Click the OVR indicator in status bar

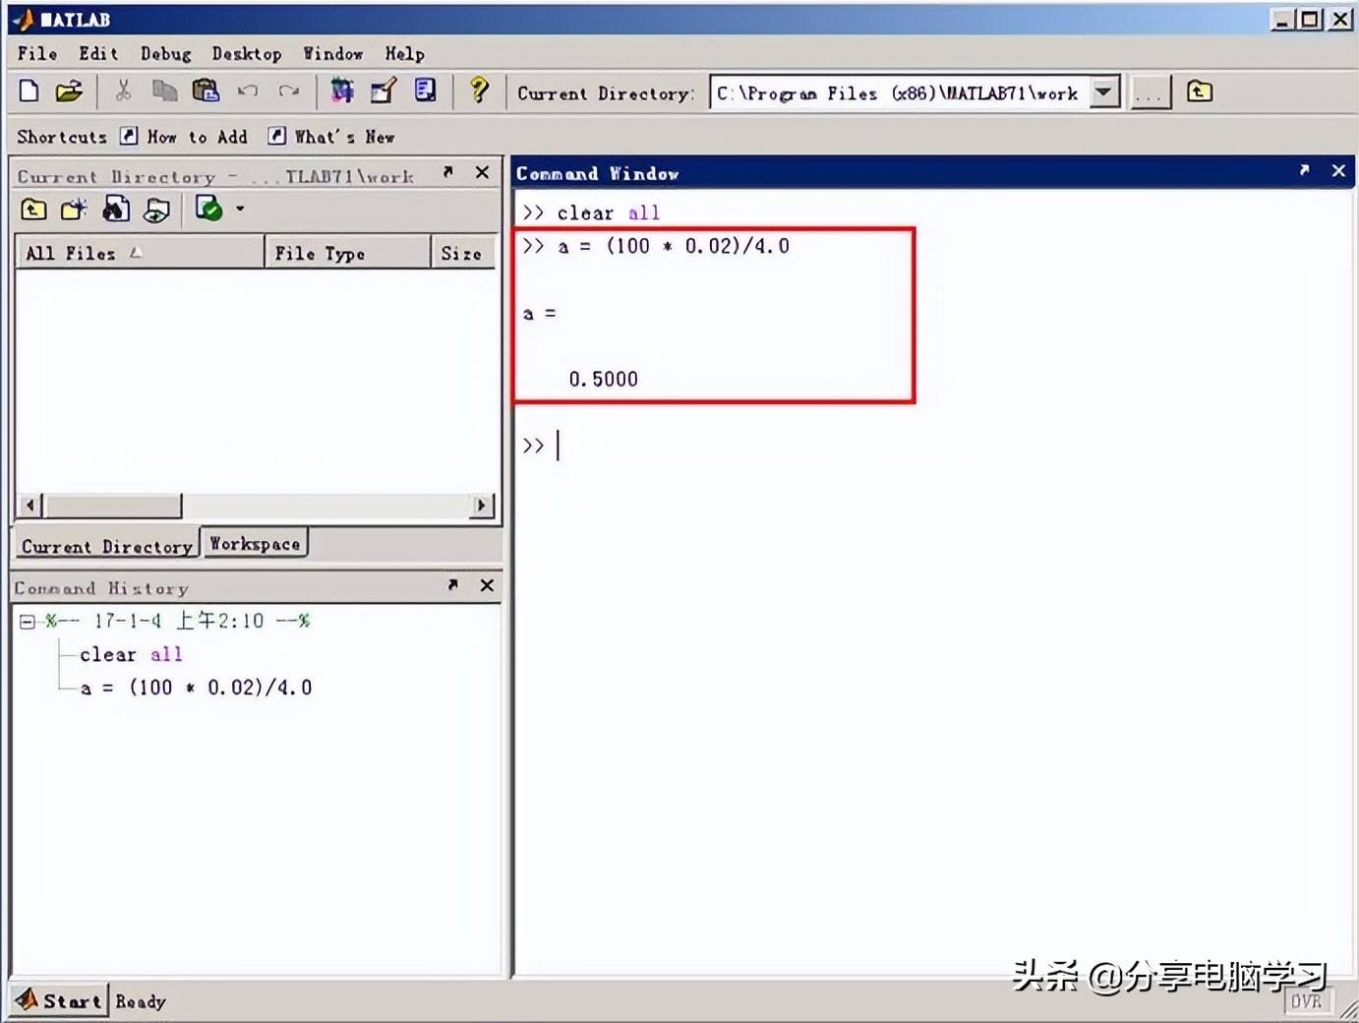pos(1306,1001)
